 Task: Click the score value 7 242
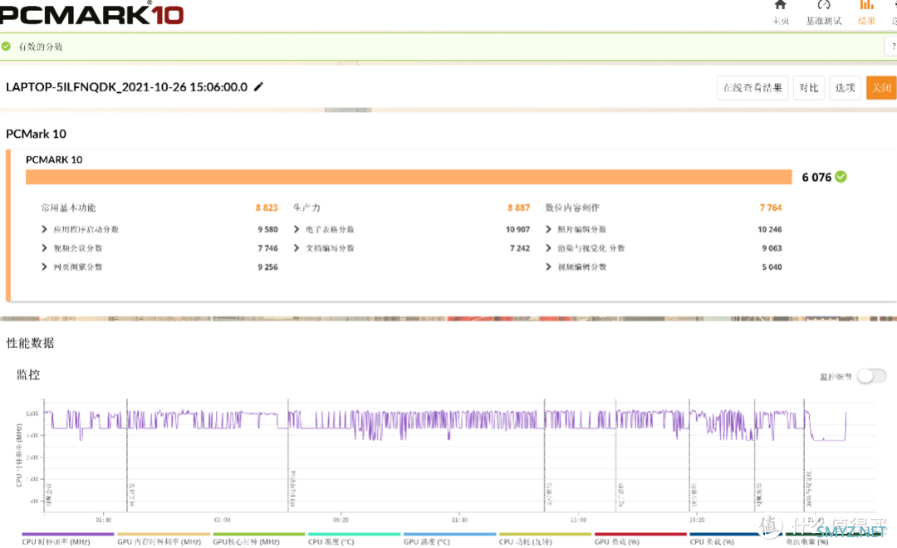[x=520, y=248]
